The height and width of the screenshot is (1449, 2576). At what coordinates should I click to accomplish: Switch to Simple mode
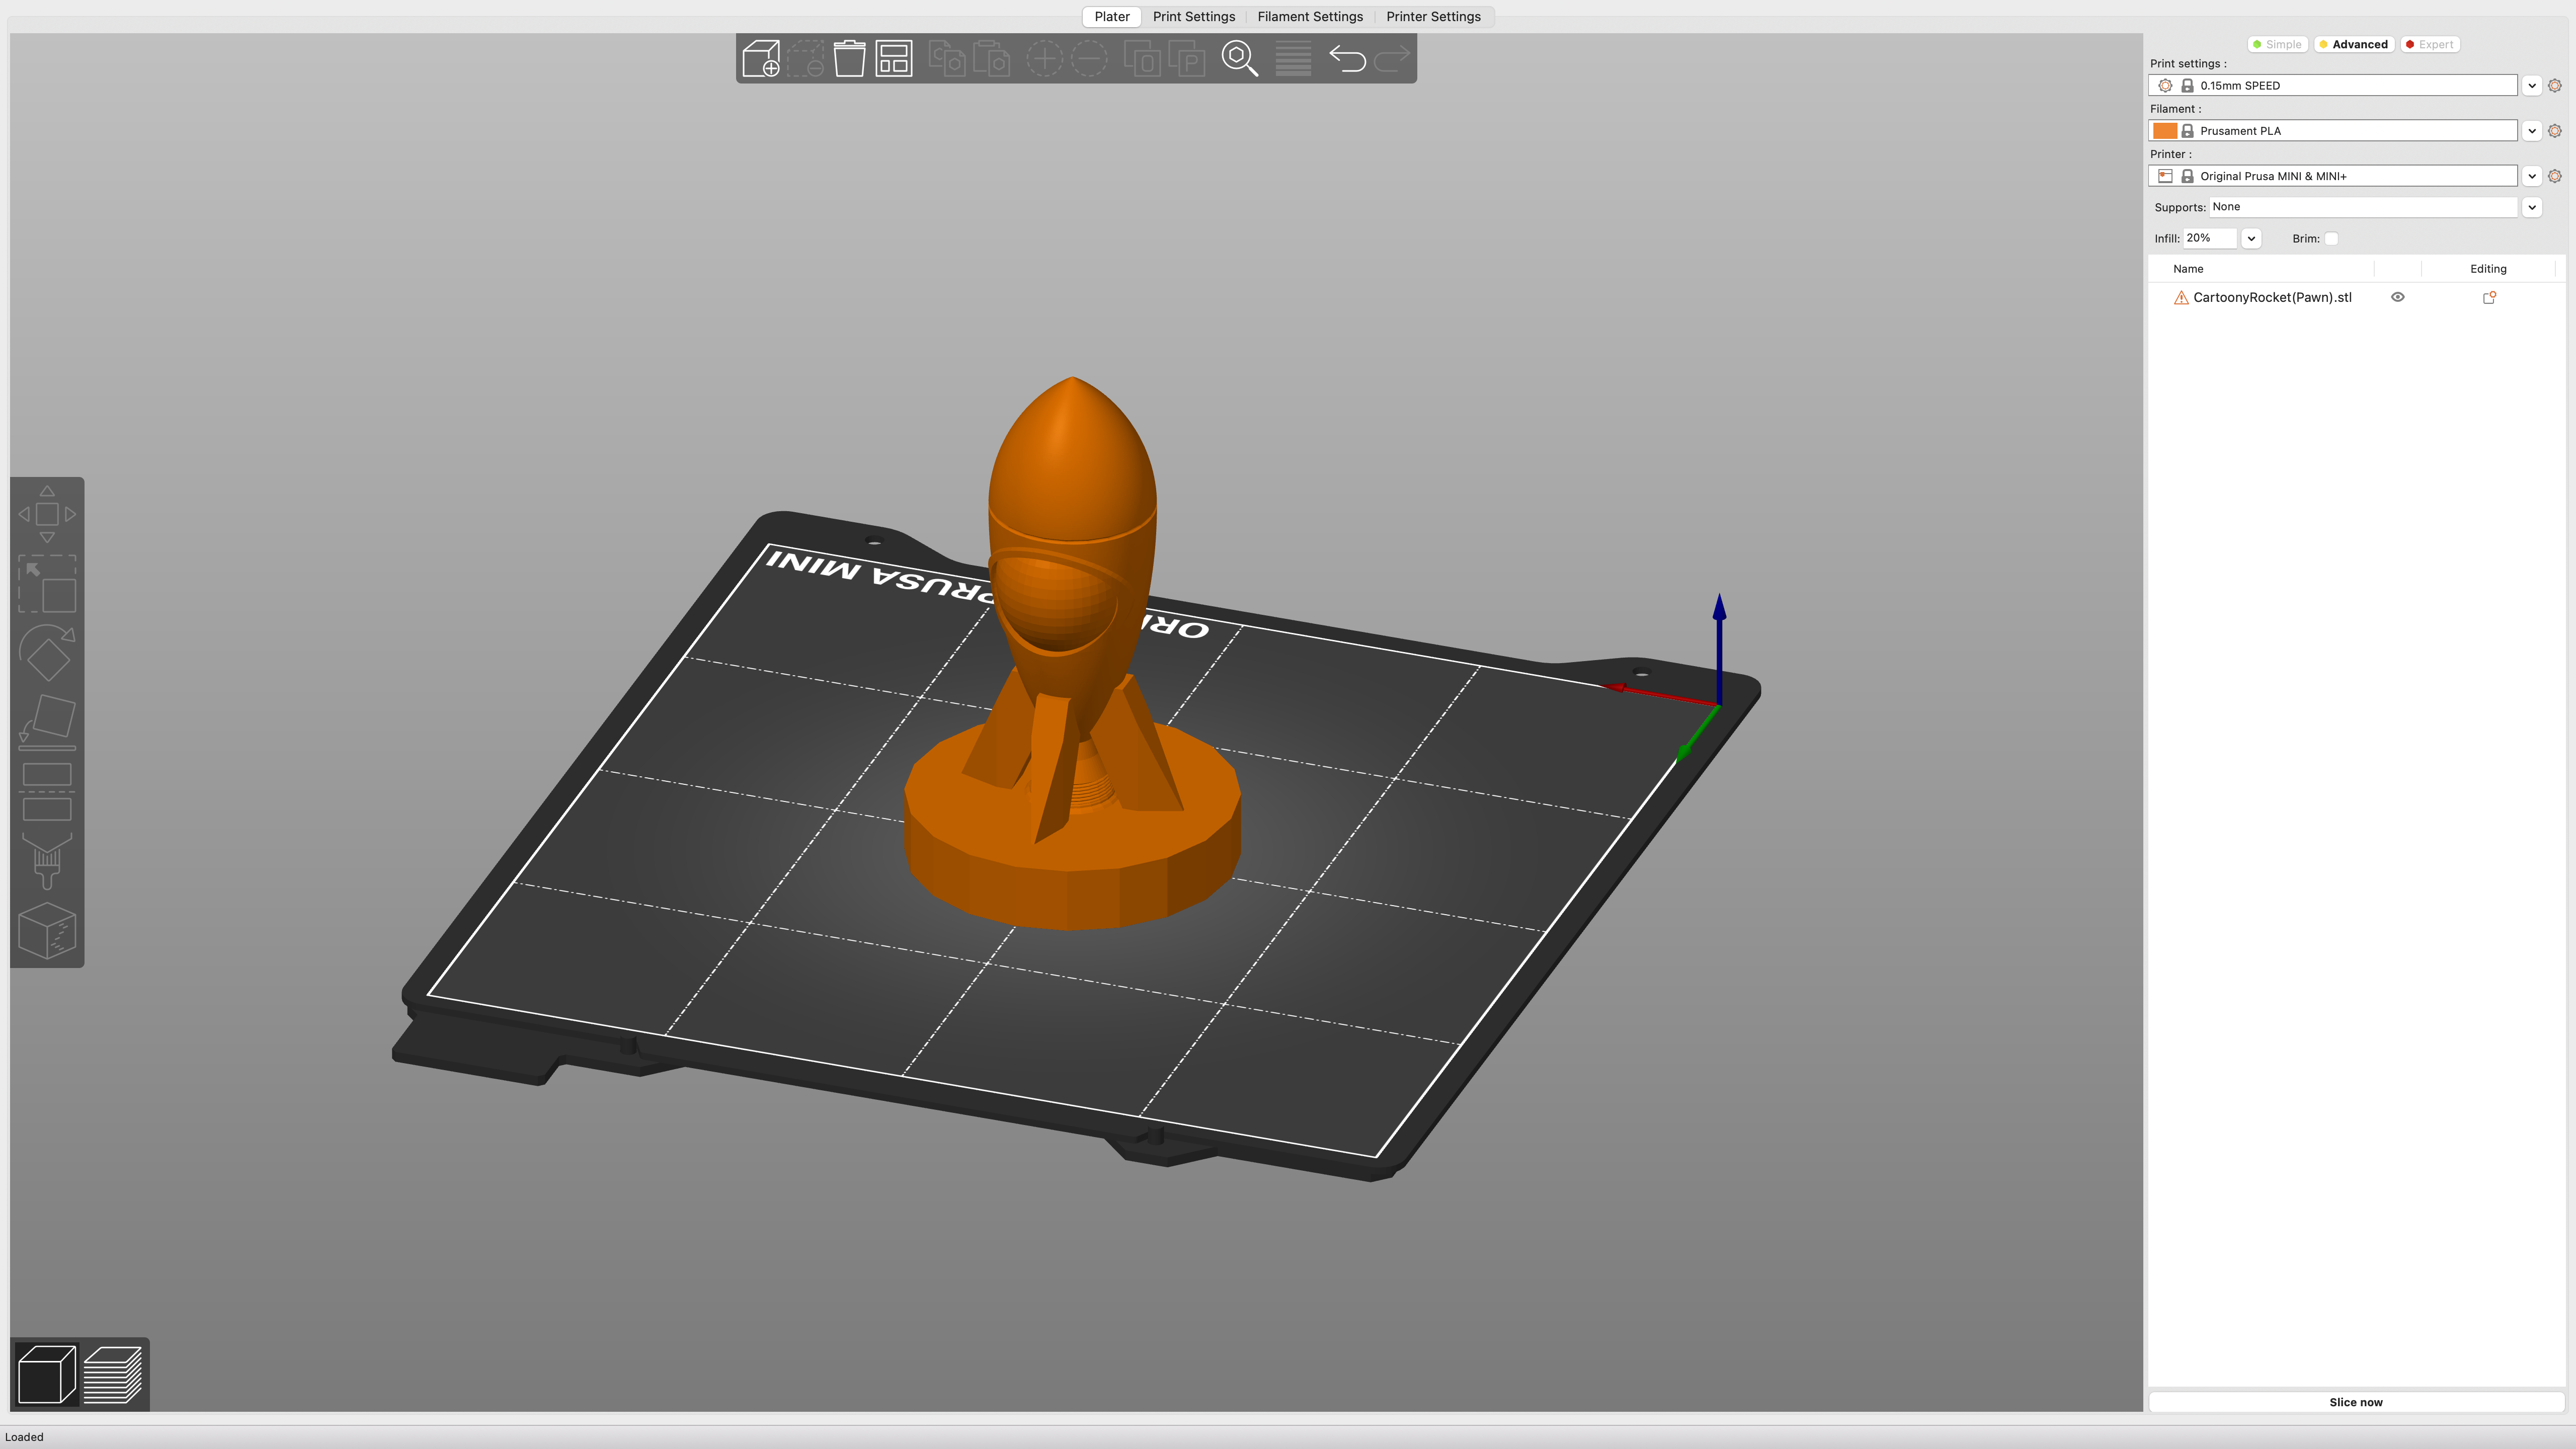point(2277,44)
